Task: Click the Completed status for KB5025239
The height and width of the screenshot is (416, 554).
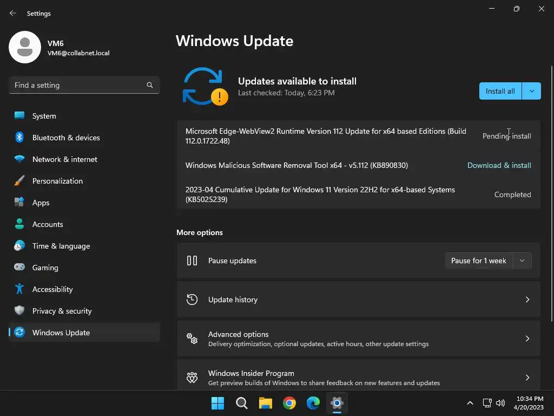Action: tap(512, 194)
